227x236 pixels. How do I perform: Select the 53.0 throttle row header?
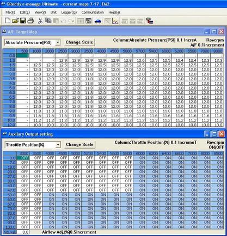10,195
